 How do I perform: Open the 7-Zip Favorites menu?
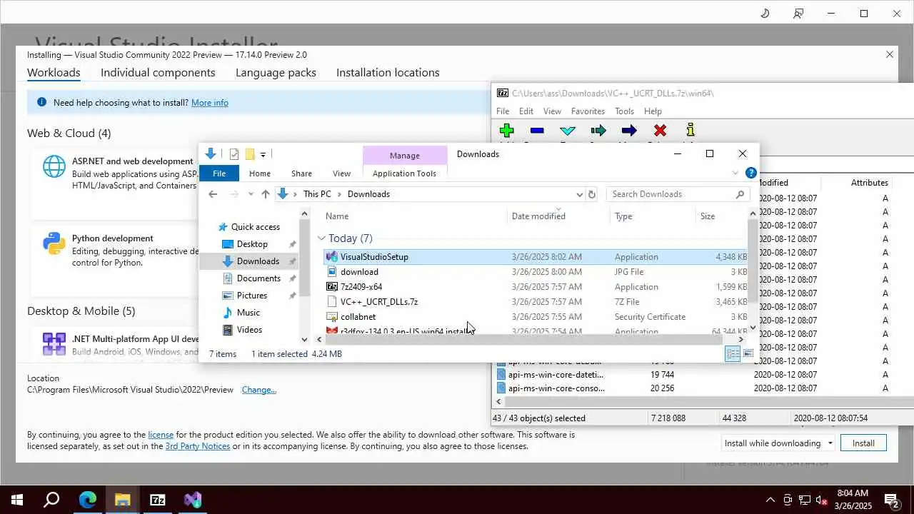pos(588,111)
